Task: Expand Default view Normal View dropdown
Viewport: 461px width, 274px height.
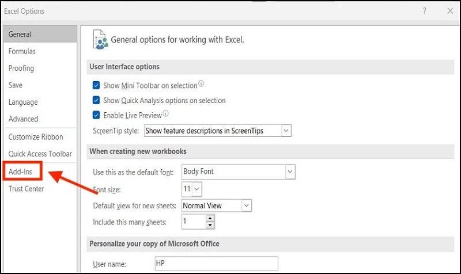Action: pyautogui.click(x=246, y=205)
